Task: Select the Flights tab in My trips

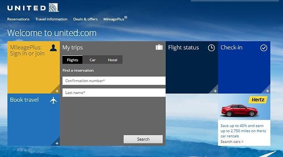Action: click(x=72, y=60)
